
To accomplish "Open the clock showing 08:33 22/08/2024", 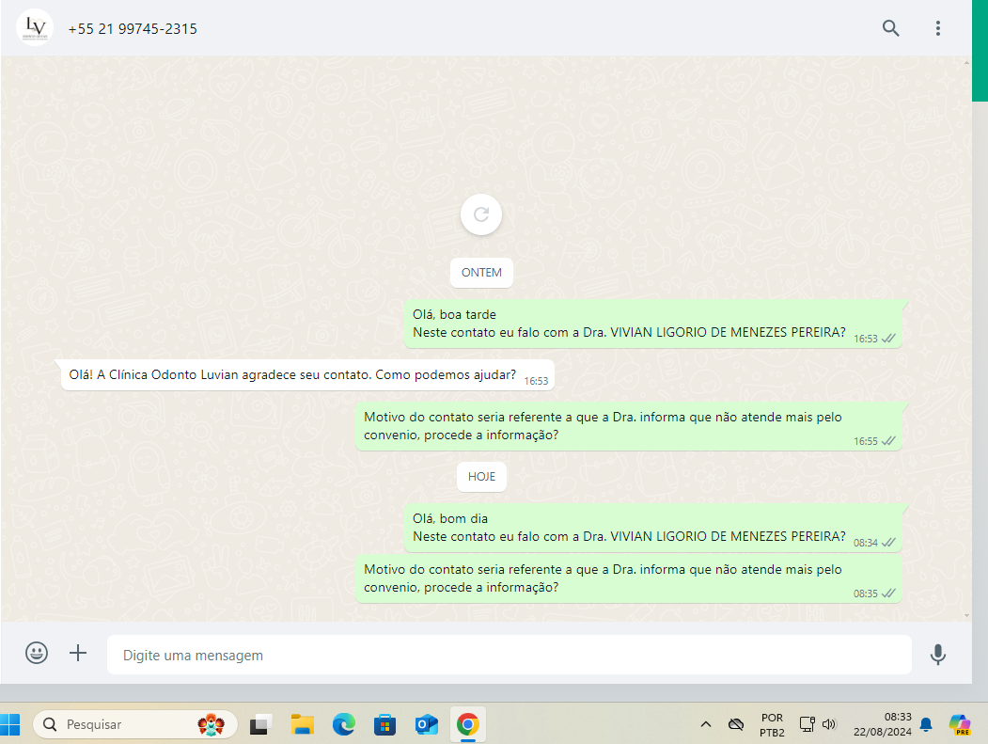I will tap(882, 724).
